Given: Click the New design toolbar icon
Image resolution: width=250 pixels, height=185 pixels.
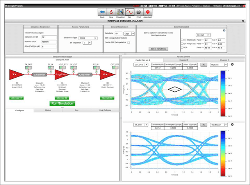Looking at the screenshot, I should (x=111, y=12).
